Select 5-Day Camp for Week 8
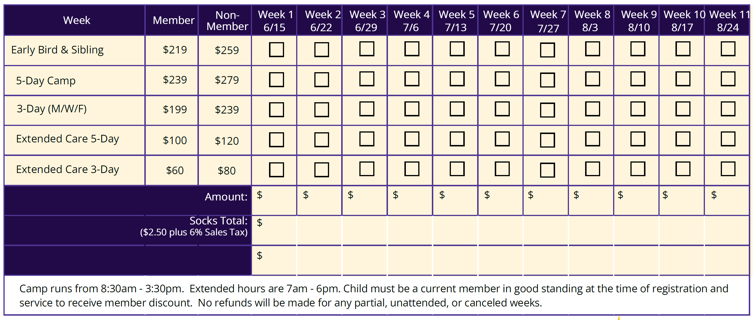Viewport: 756px width, 320px height. click(x=592, y=79)
